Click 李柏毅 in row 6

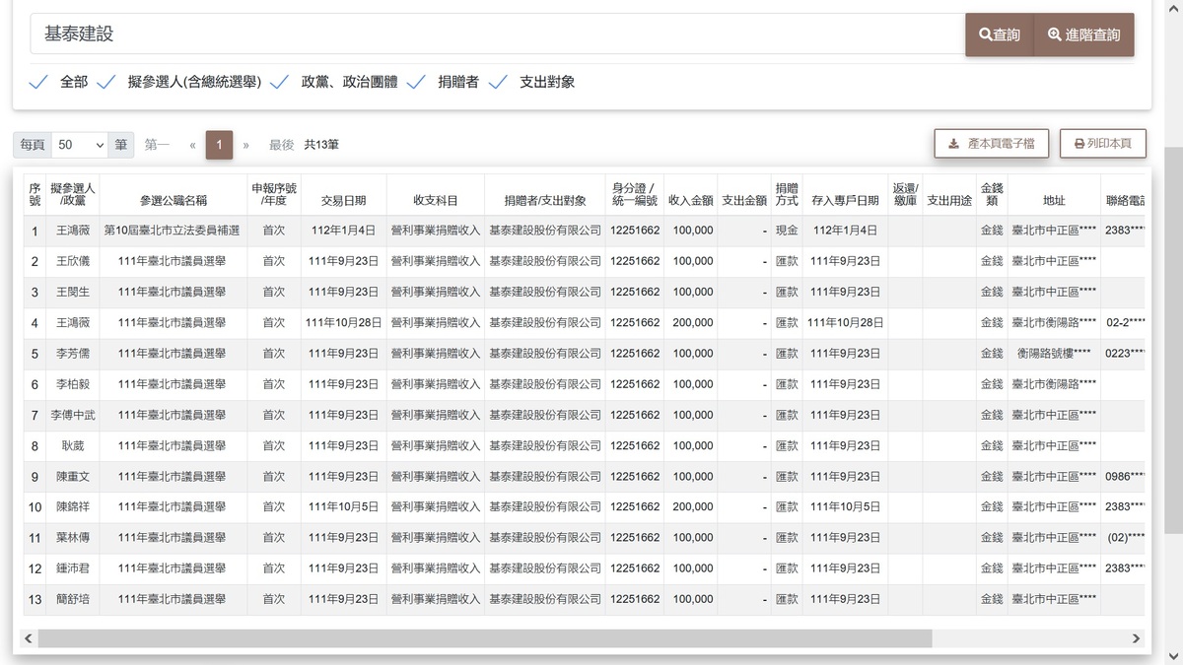(x=73, y=384)
